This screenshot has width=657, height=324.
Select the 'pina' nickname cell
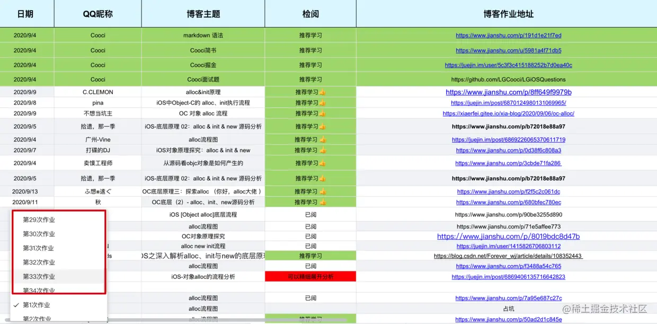click(x=98, y=103)
